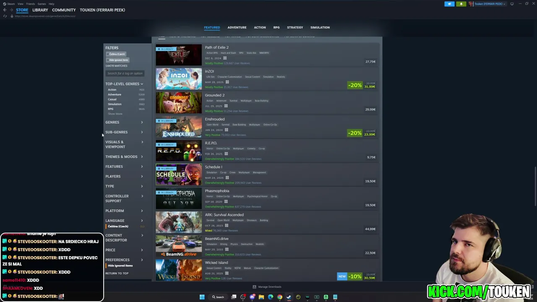The image size is (537, 302).
Task: Reload the store page with refresh icon
Action: pyautogui.click(x=5, y=16)
